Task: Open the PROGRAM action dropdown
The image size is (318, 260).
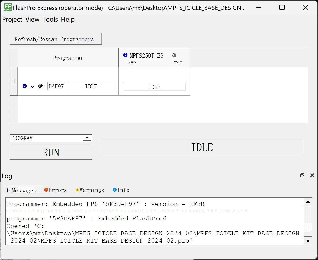Action: tap(87, 138)
